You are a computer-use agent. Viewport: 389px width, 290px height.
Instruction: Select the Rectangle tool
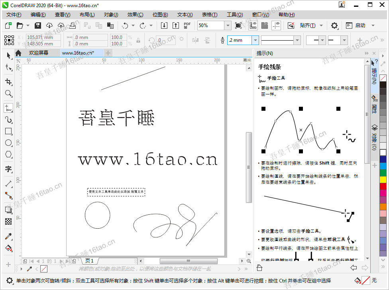pos(8,131)
